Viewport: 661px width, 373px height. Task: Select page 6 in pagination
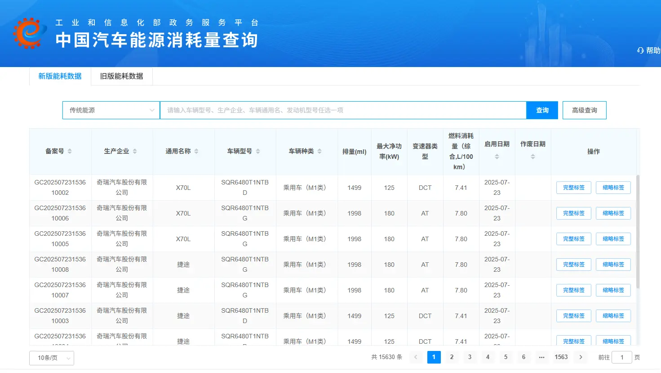pos(523,357)
